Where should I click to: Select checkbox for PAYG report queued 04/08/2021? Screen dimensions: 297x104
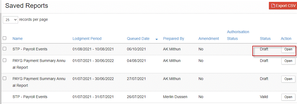click(5, 60)
